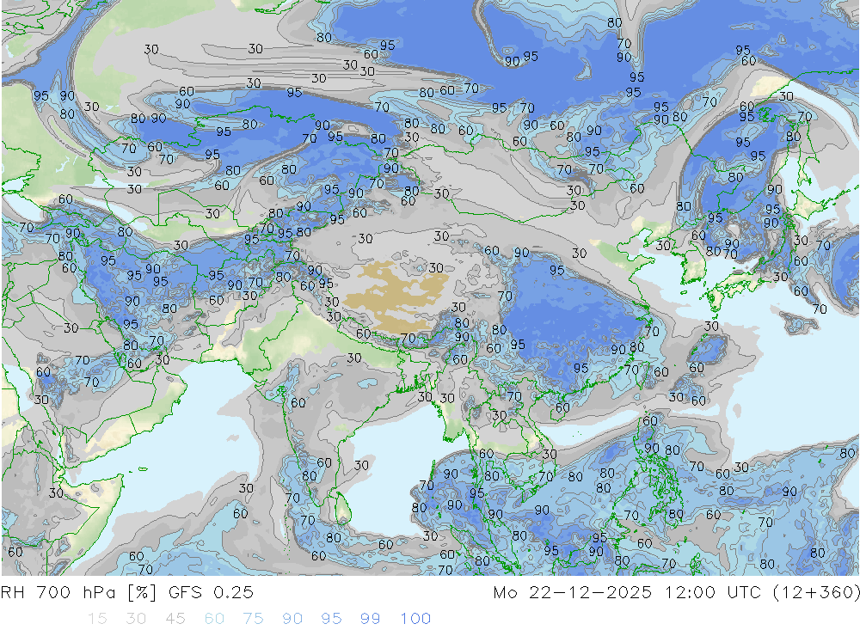This screenshot has height=630, width=860.
Task: Click the legend value "15" in color scale
Action: coord(97,619)
